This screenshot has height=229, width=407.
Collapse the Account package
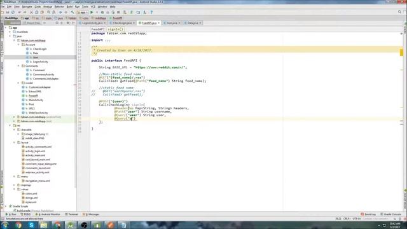pos(18,45)
